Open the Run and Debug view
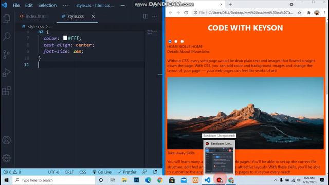Viewport: 329px width, 185px height. 6,72
